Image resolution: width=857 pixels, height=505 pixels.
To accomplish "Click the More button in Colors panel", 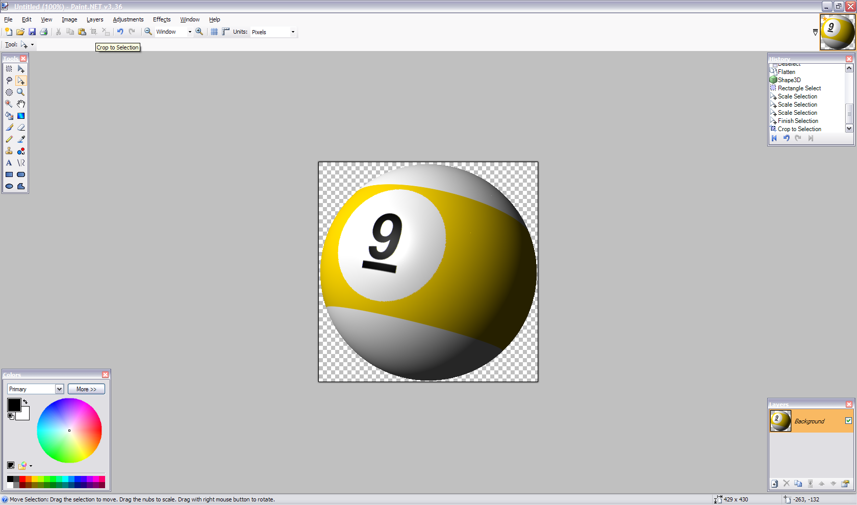I will pyautogui.click(x=86, y=389).
